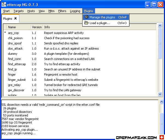Click the ettercap title bar application icon
Screen dimensions: 165x140
click(x=4, y=4)
